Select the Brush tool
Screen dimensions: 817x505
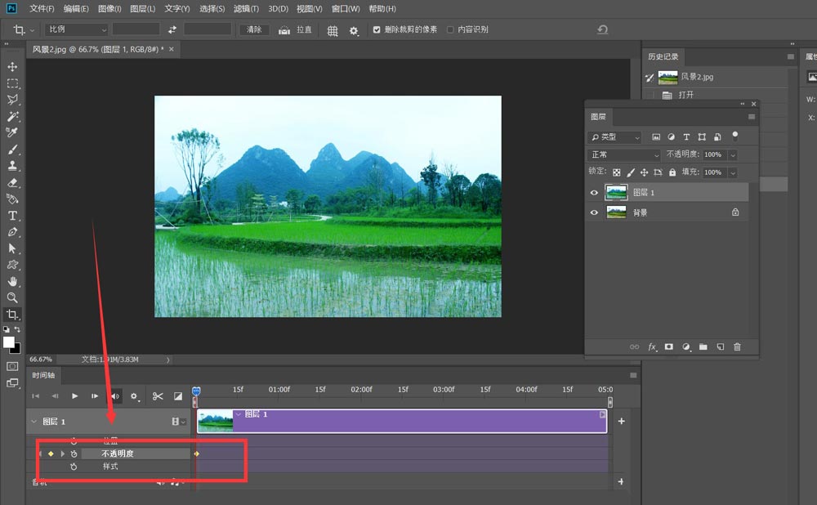(x=12, y=150)
